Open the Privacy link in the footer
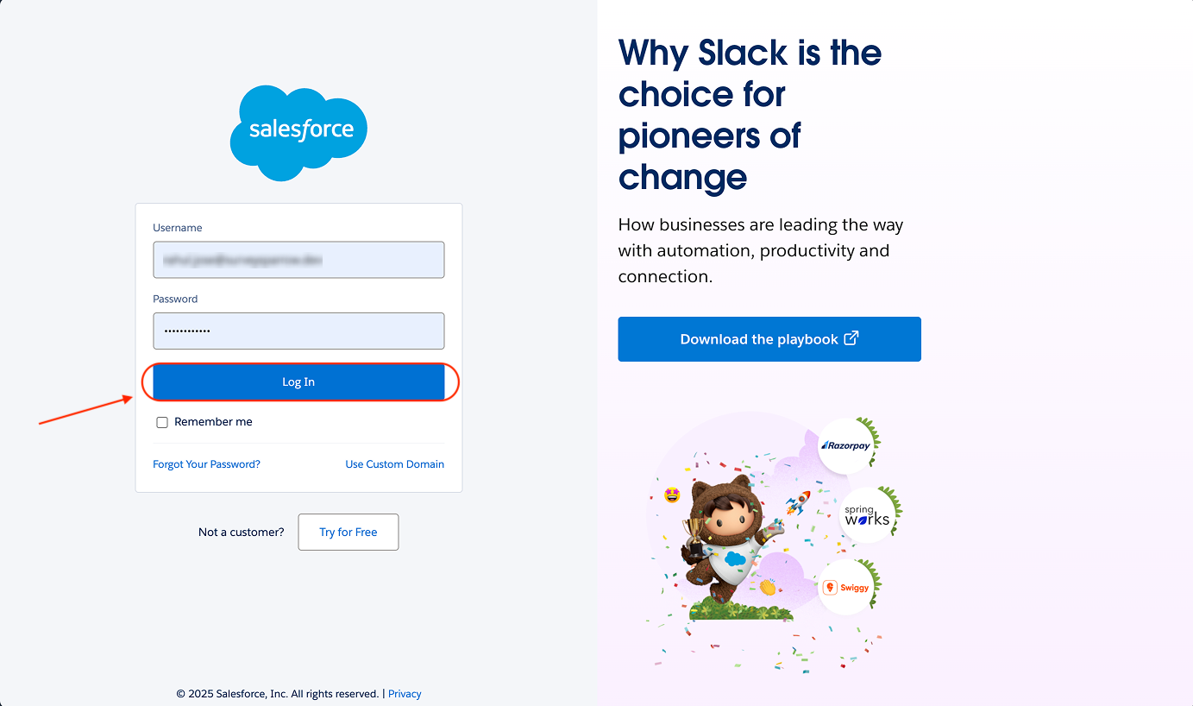Screen dimensions: 1193x706 coord(405,694)
